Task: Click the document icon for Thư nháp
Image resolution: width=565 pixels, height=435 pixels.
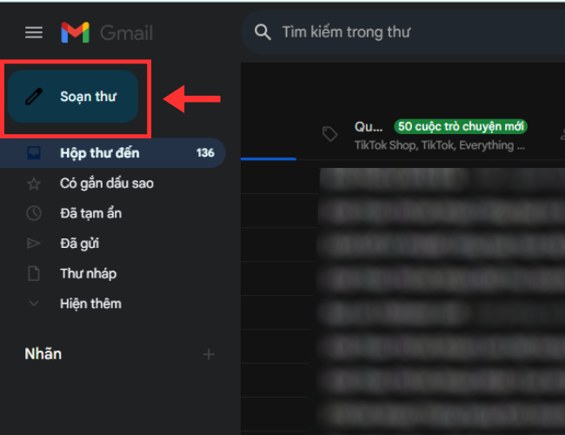Action: point(34,273)
